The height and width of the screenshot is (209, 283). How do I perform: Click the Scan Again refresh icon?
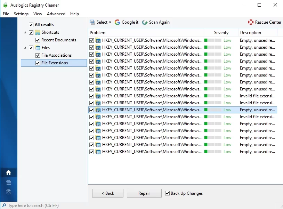coord(145,22)
